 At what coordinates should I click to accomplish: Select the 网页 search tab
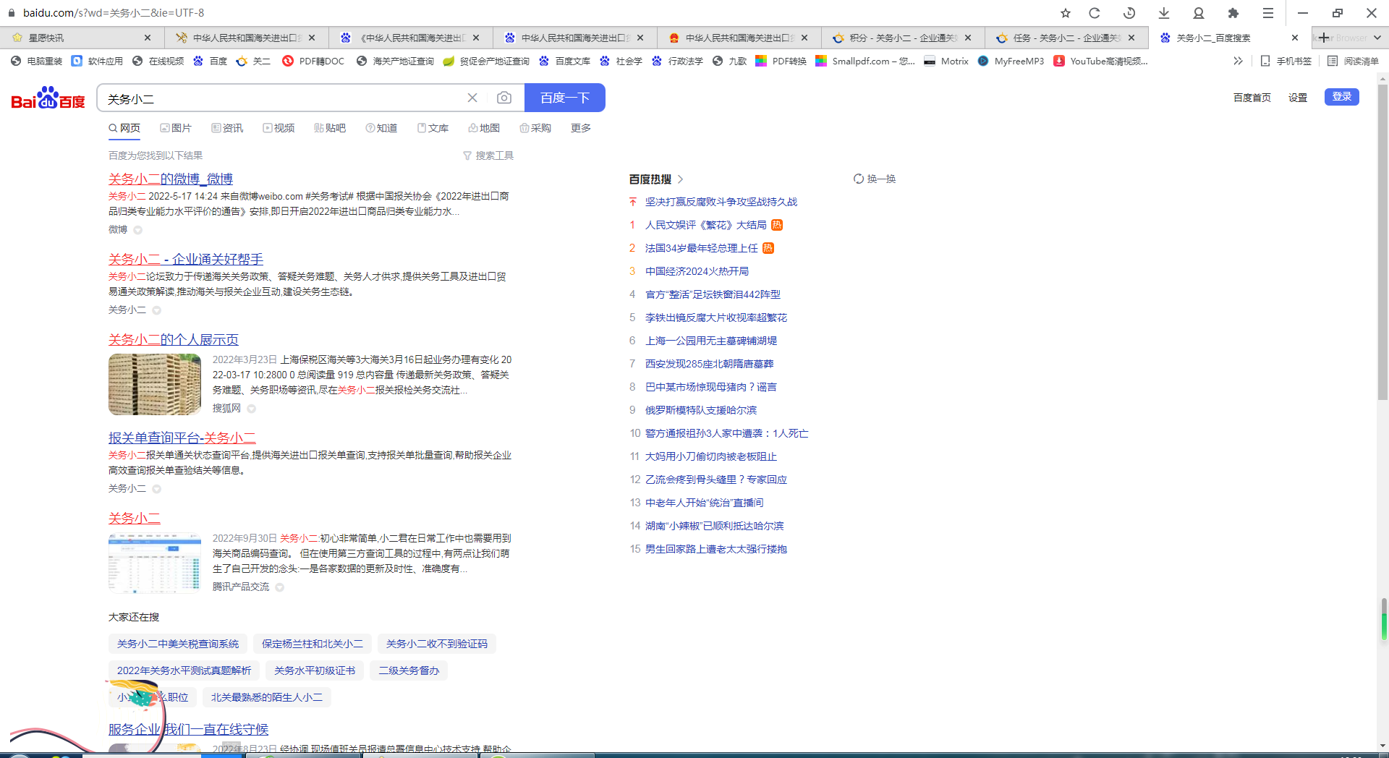pyautogui.click(x=124, y=128)
